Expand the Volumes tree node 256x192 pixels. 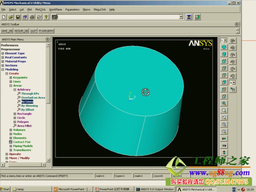[x=11, y=130]
